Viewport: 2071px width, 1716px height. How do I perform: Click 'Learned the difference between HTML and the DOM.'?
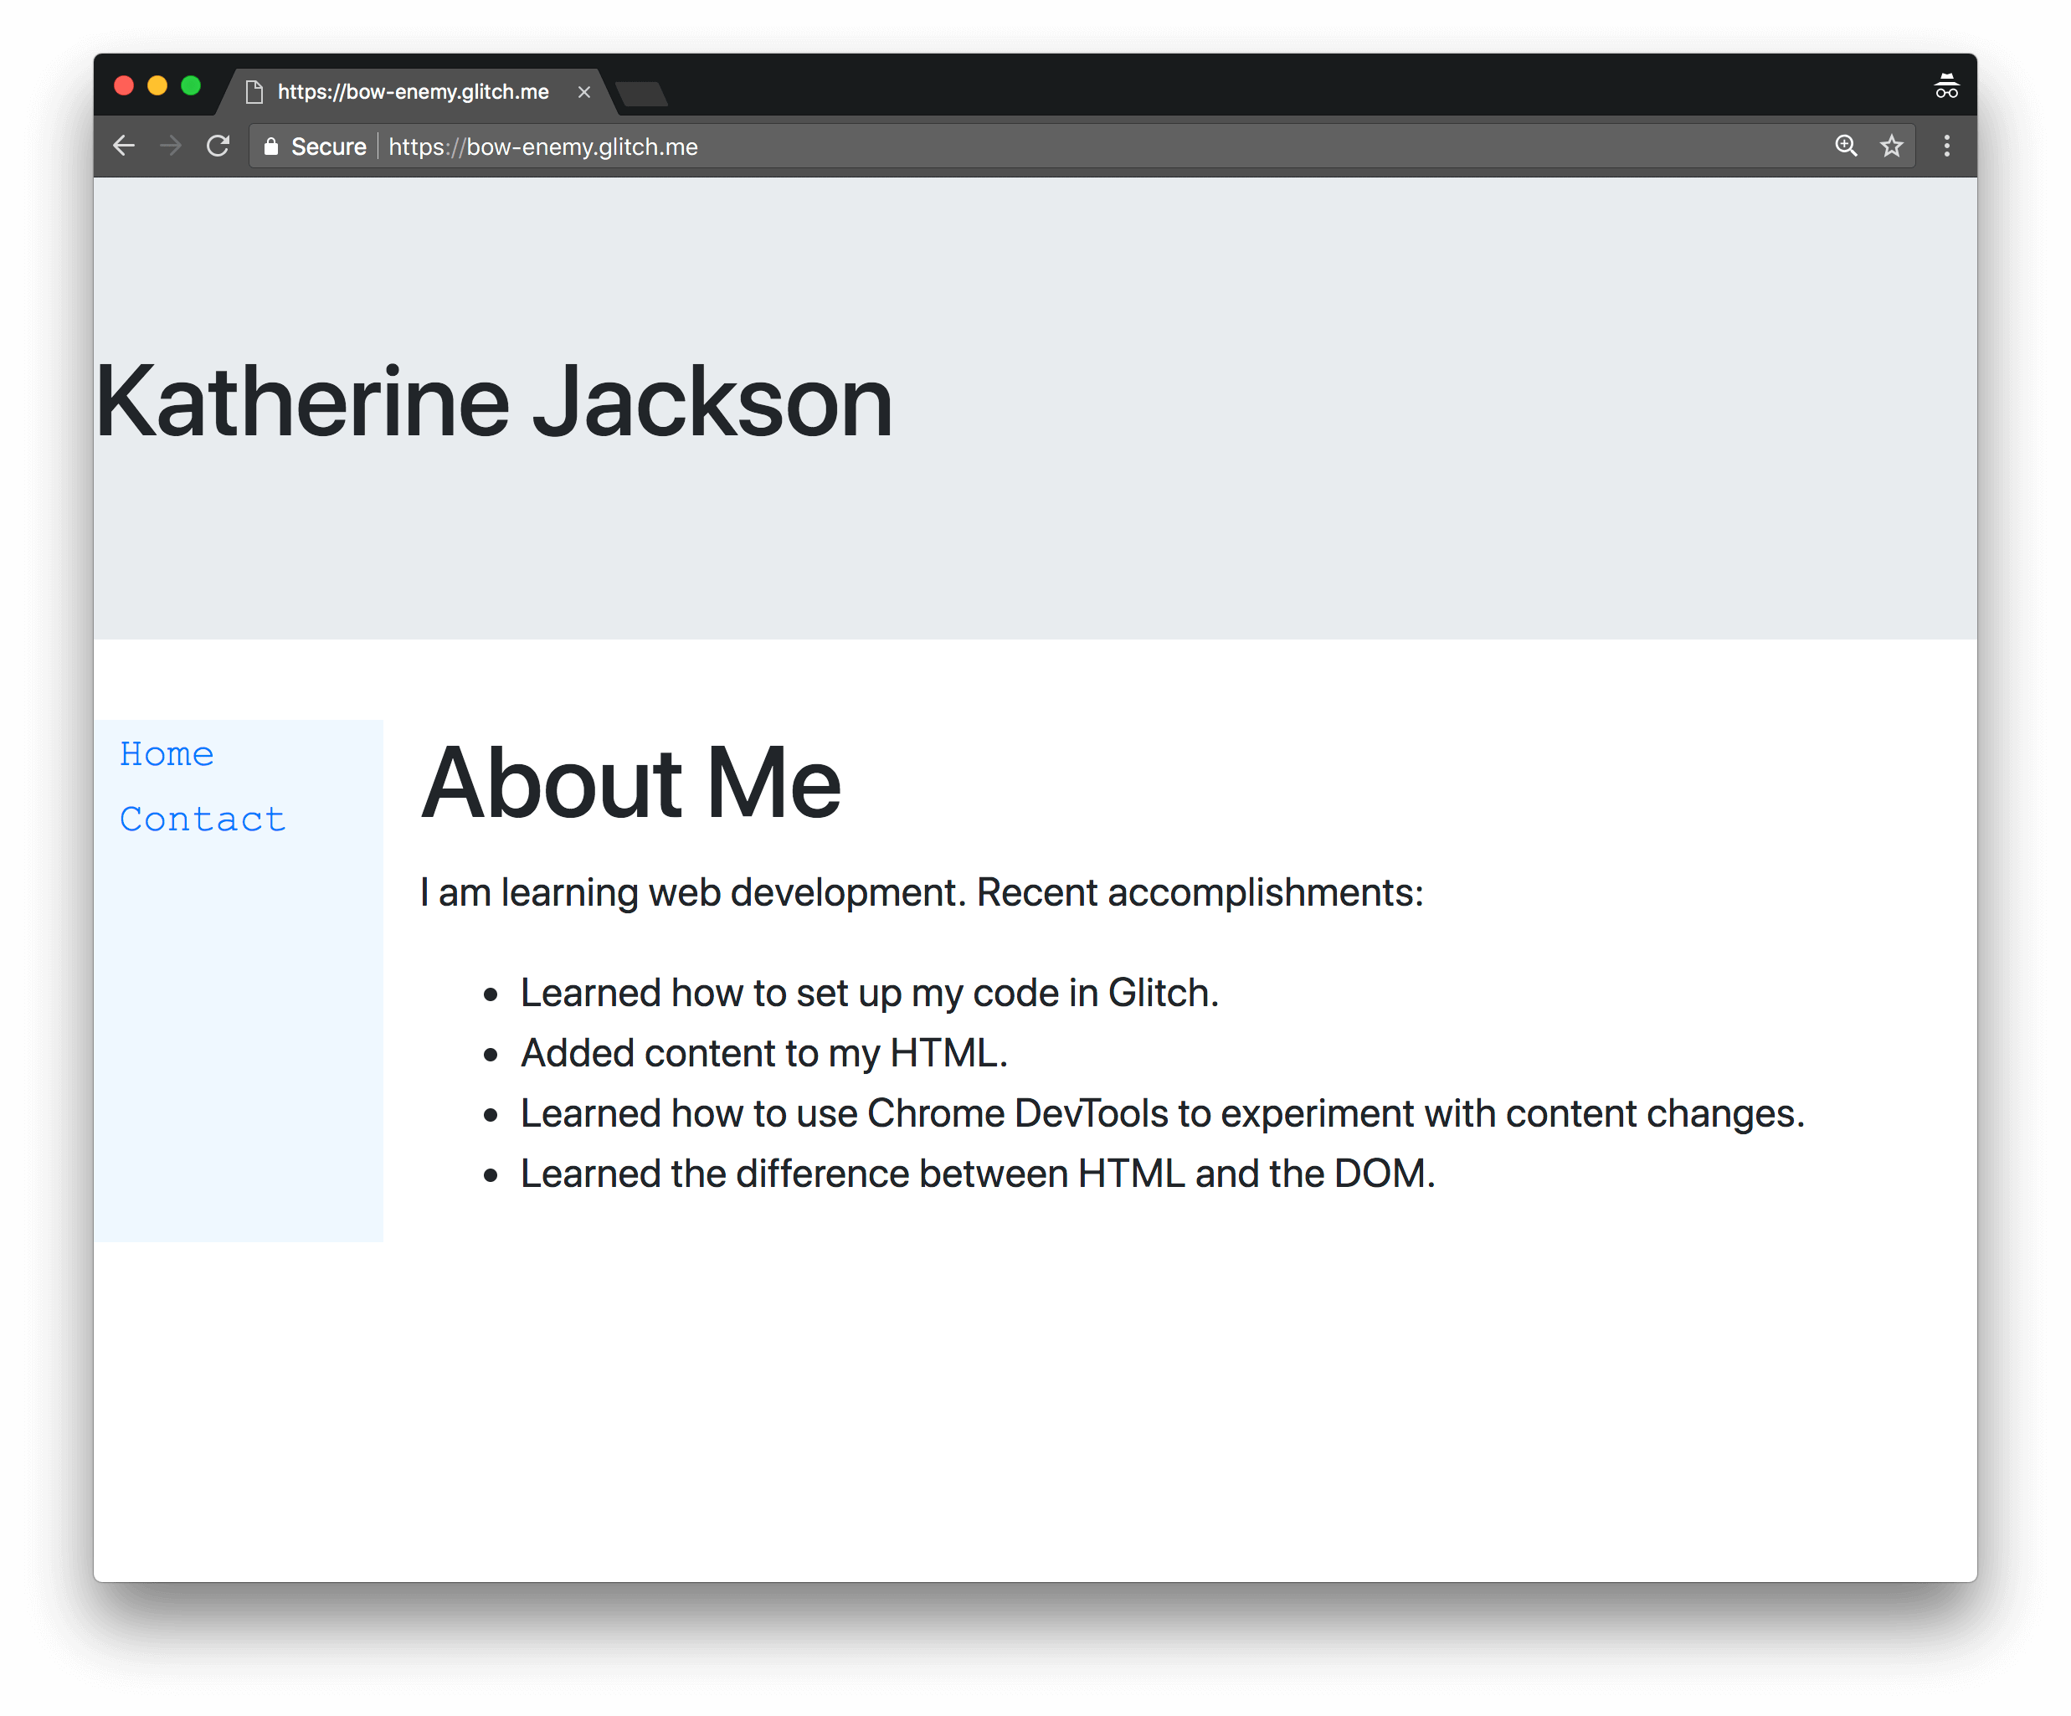coord(979,1174)
